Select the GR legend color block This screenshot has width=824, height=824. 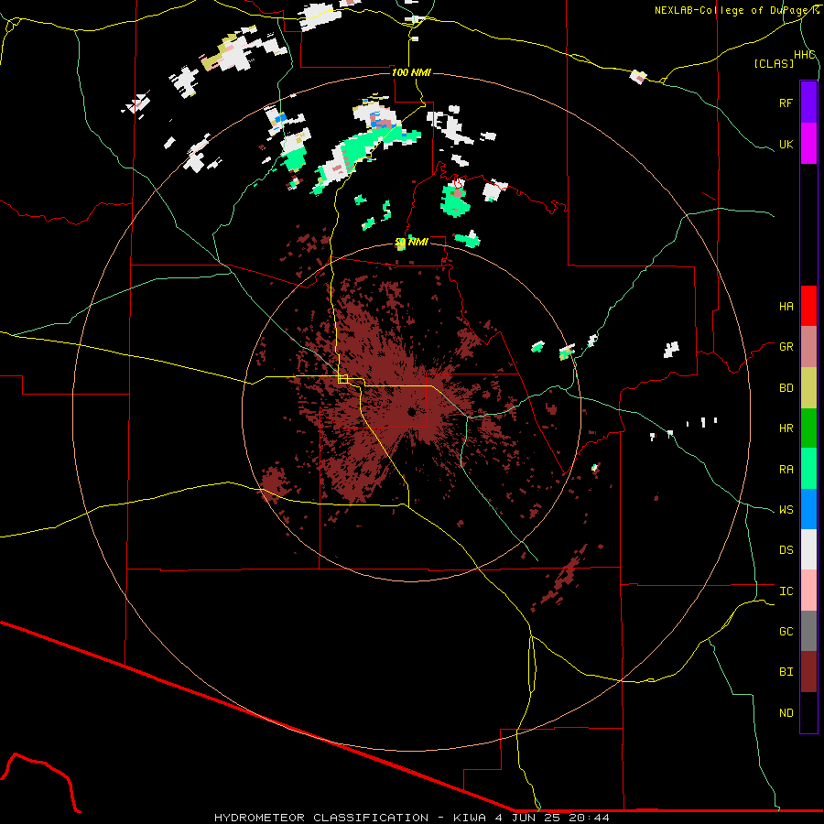click(808, 347)
